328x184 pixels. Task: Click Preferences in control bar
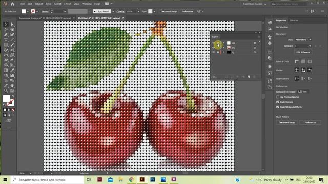[x=188, y=11]
